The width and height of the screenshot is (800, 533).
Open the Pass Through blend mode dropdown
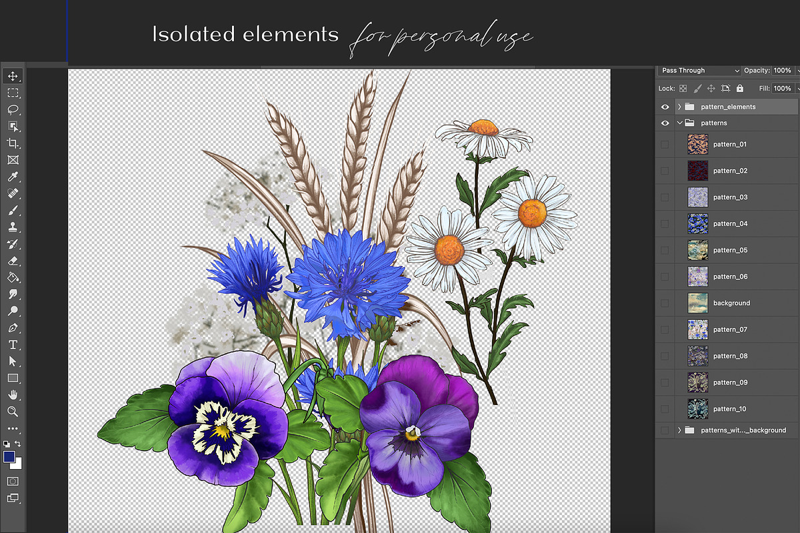[x=699, y=71]
